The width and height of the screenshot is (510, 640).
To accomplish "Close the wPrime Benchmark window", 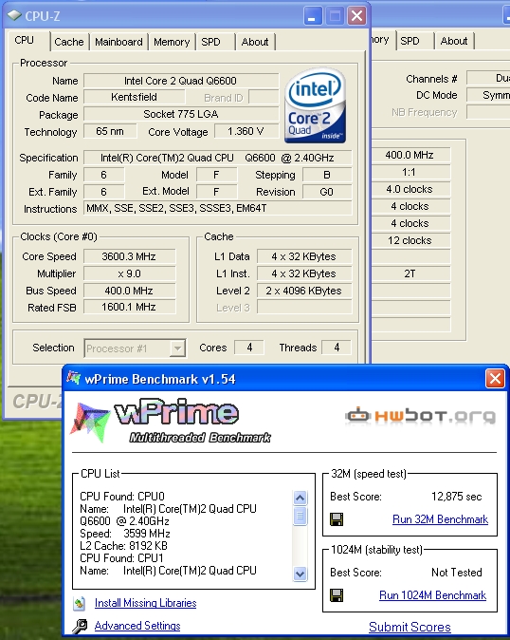I will (x=495, y=379).
